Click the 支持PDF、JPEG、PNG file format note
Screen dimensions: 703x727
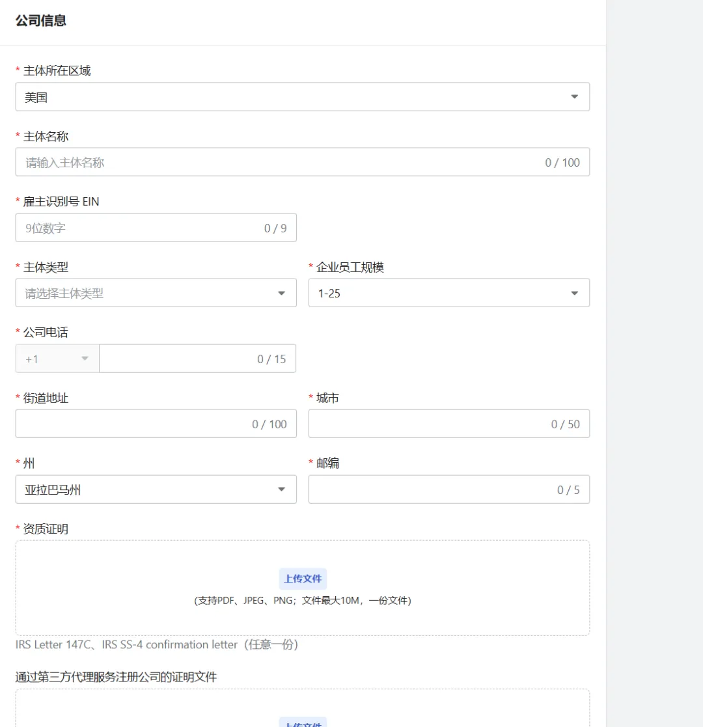point(303,601)
